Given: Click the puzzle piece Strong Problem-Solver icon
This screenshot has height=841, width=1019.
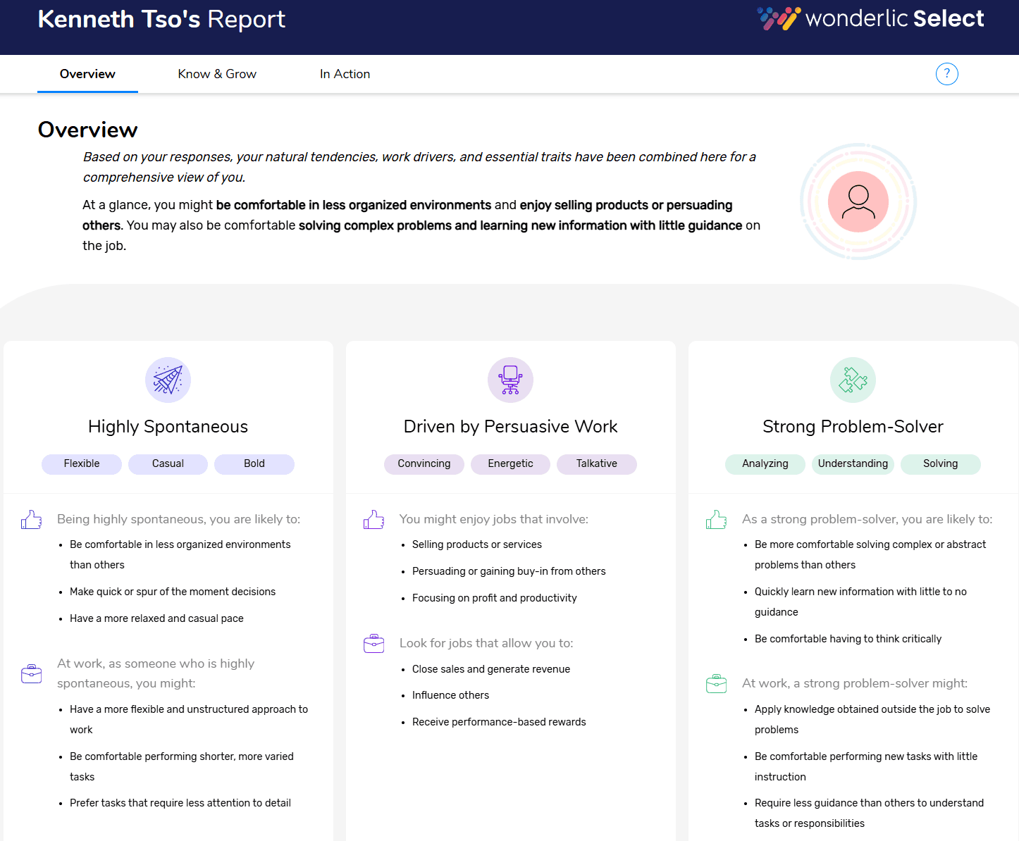Looking at the screenshot, I should tap(853, 380).
